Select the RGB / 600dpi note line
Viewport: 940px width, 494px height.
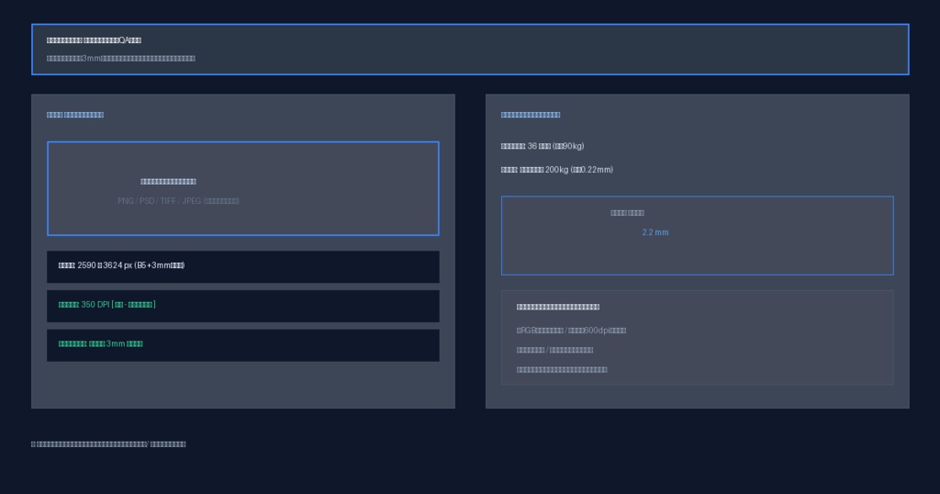click(x=571, y=331)
